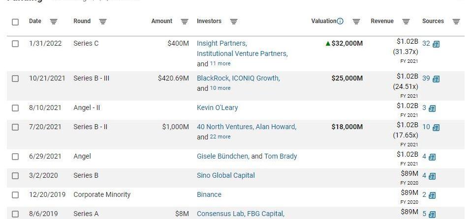This screenshot has height=219, width=472.
Task: Open the Revenue column filter icon
Action: pos(406,22)
